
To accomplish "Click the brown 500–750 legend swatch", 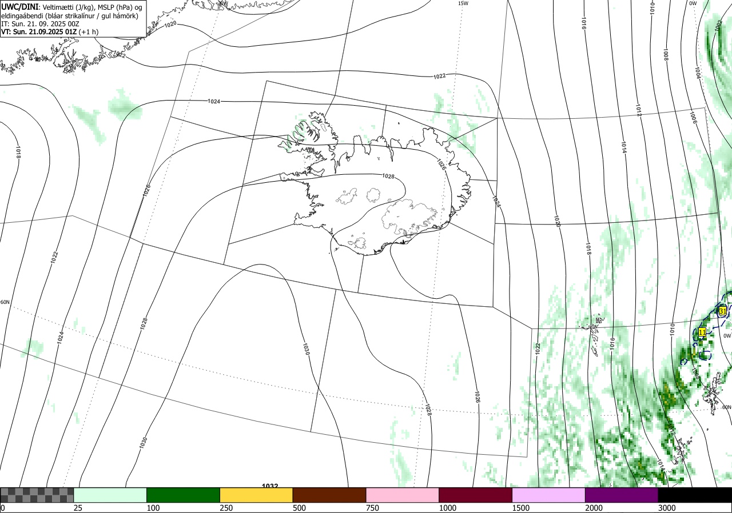I will [329, 495].
